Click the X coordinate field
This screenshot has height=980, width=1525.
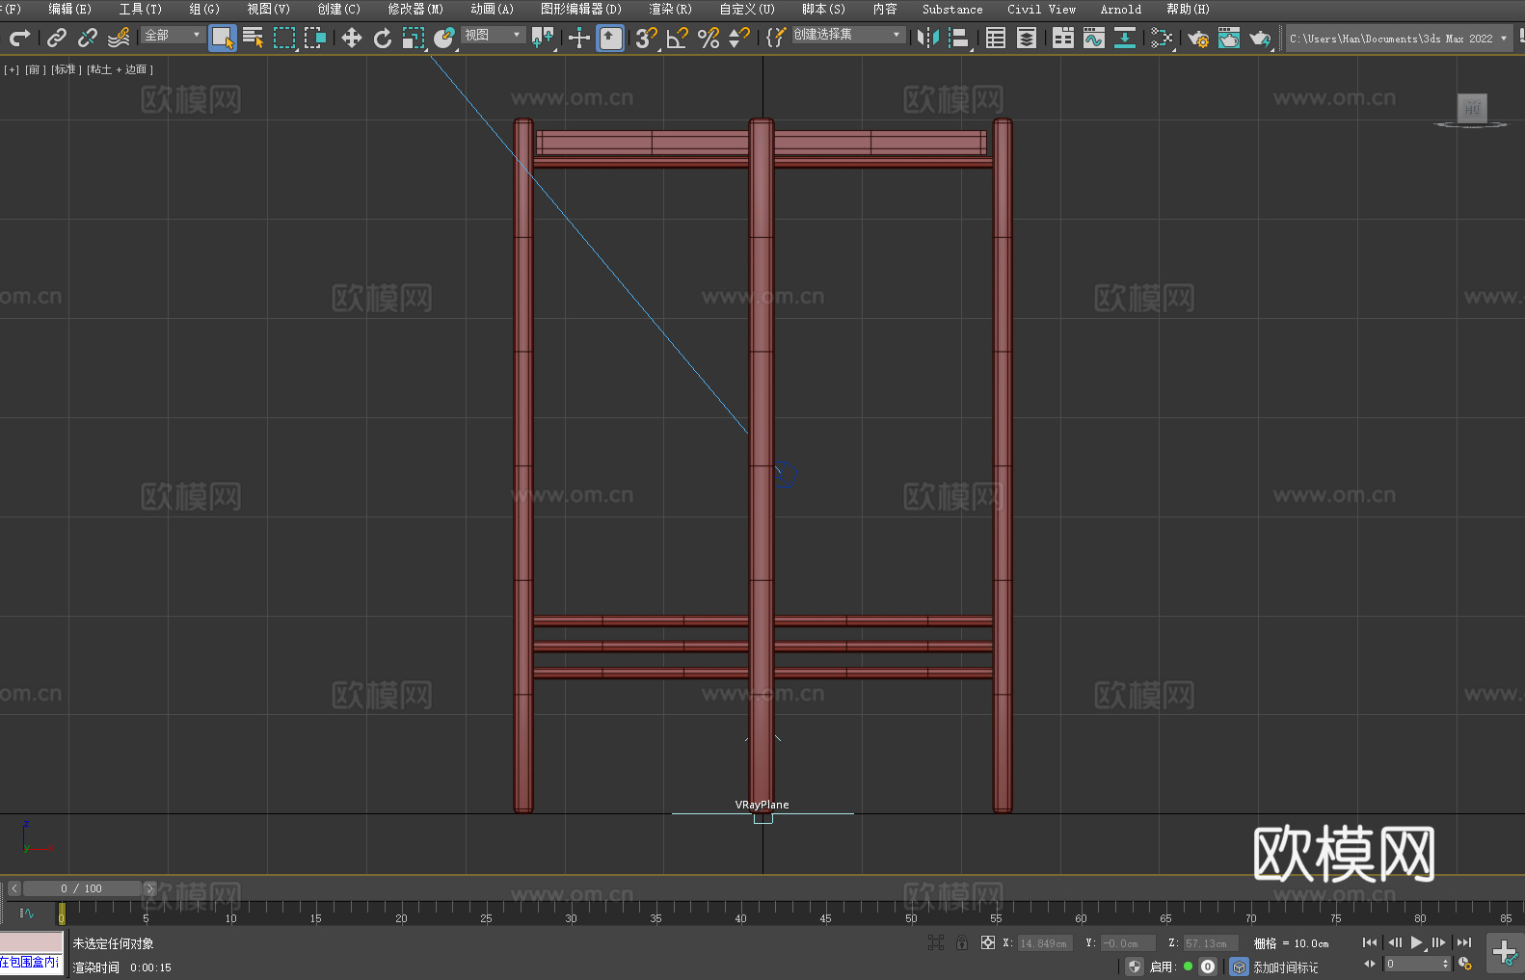1045,943
